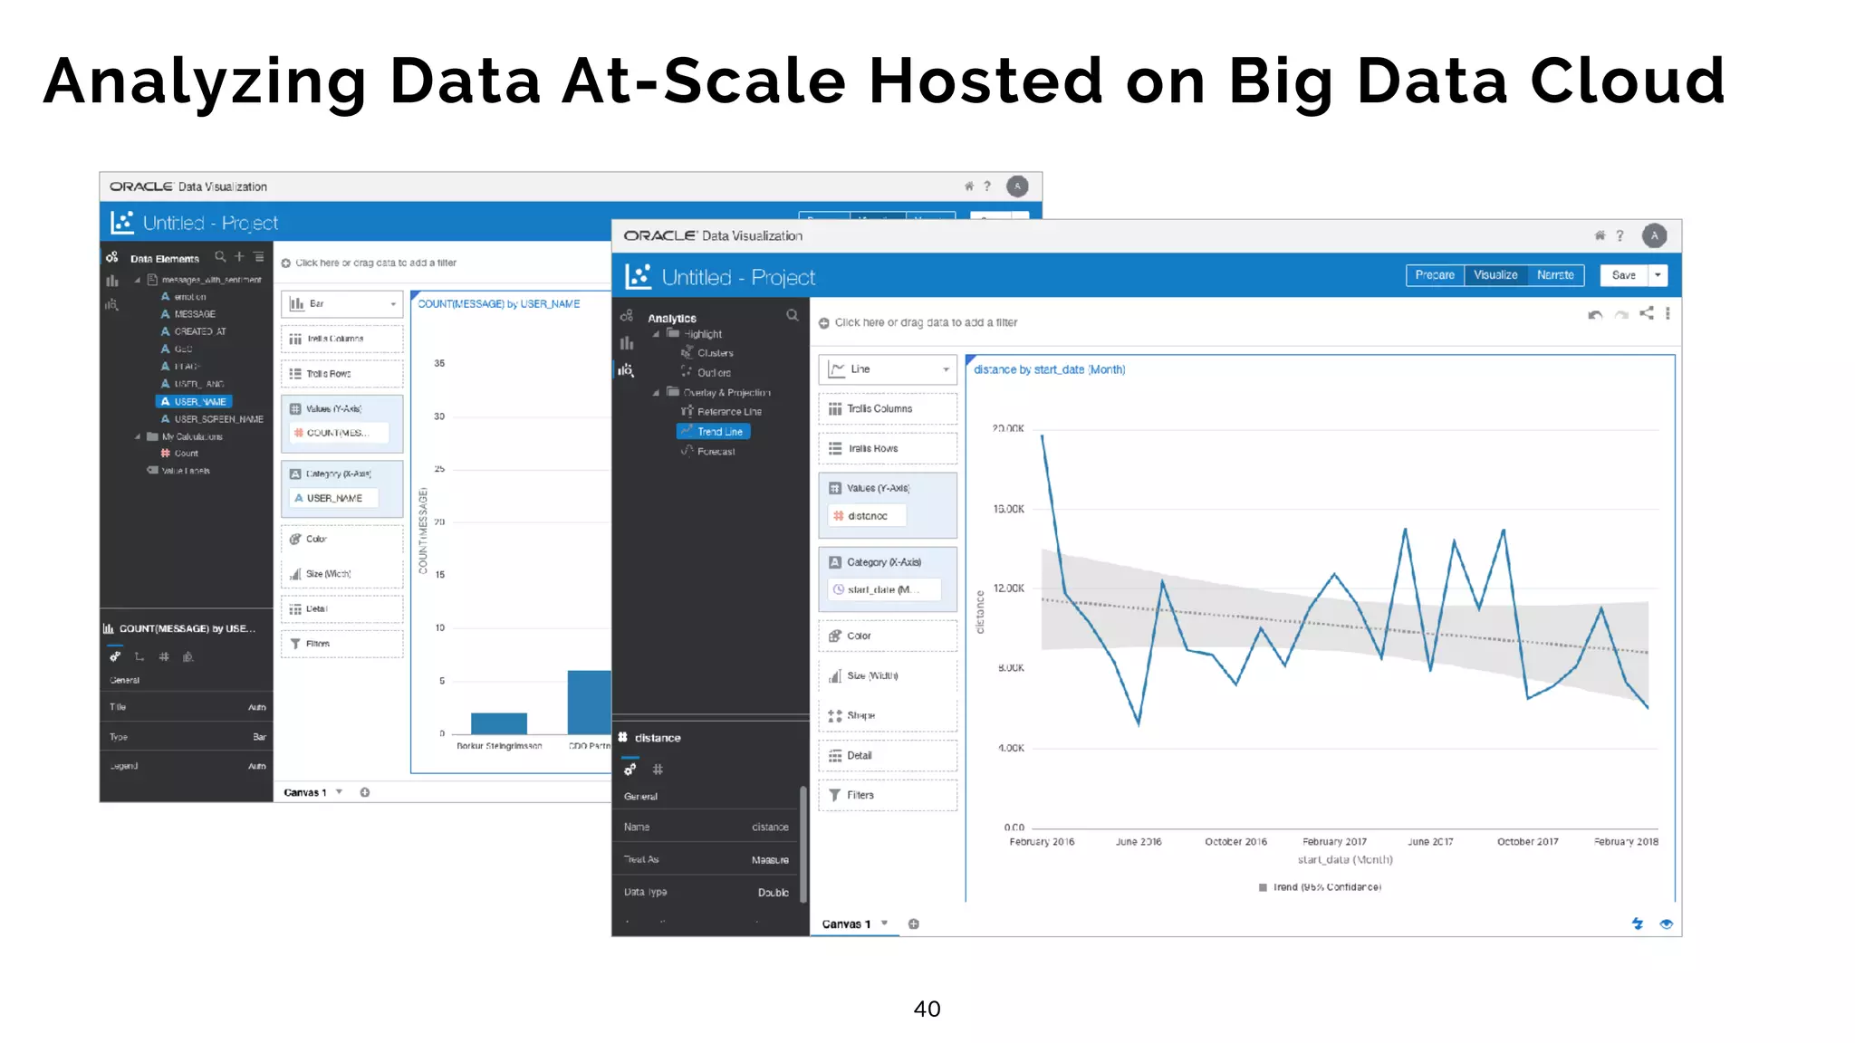Click the Treat As Measure property row
Image resolution: width=1855 pixels, height=1043 pixels.
pos(706,859)
